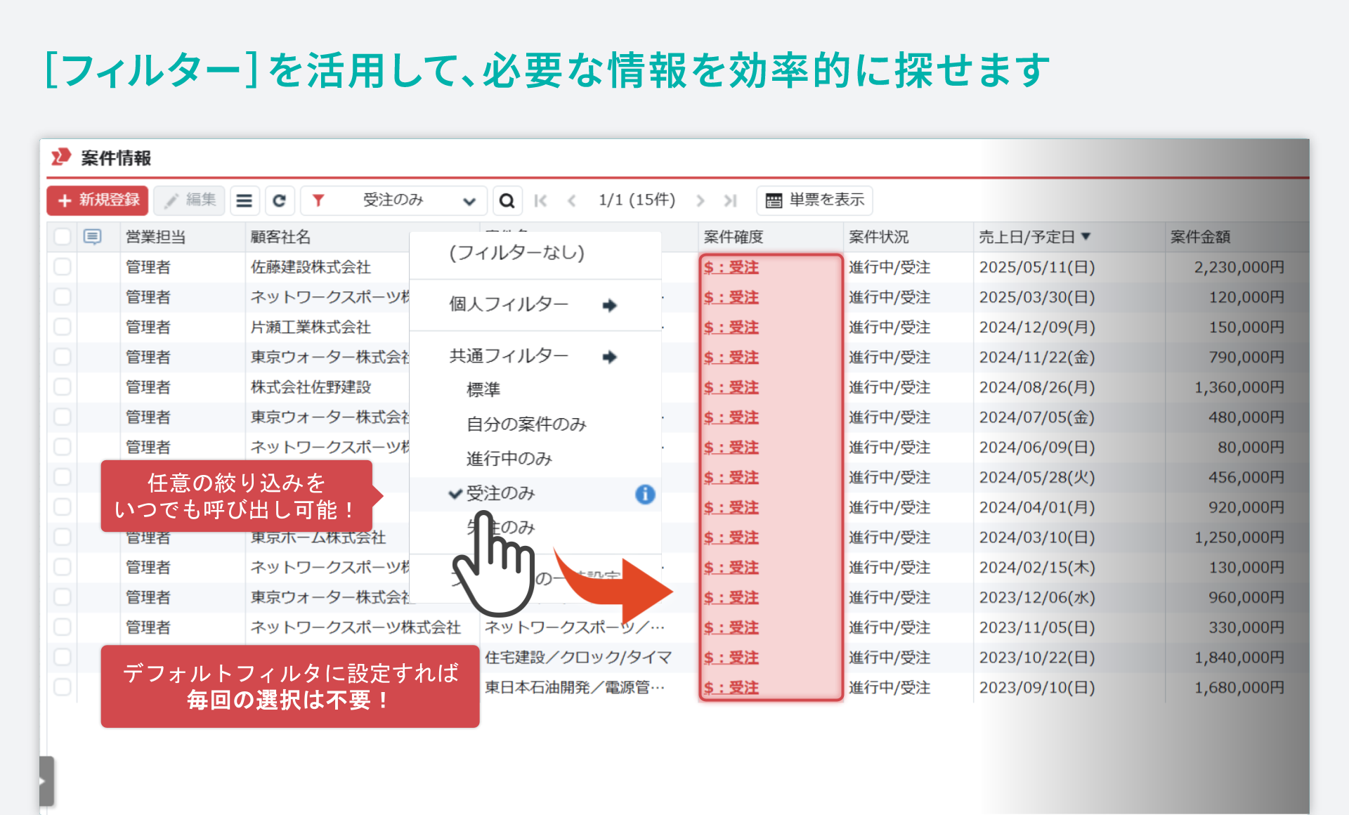
Task: Go to the last page with the skip-forward icon
Action: 729,200
